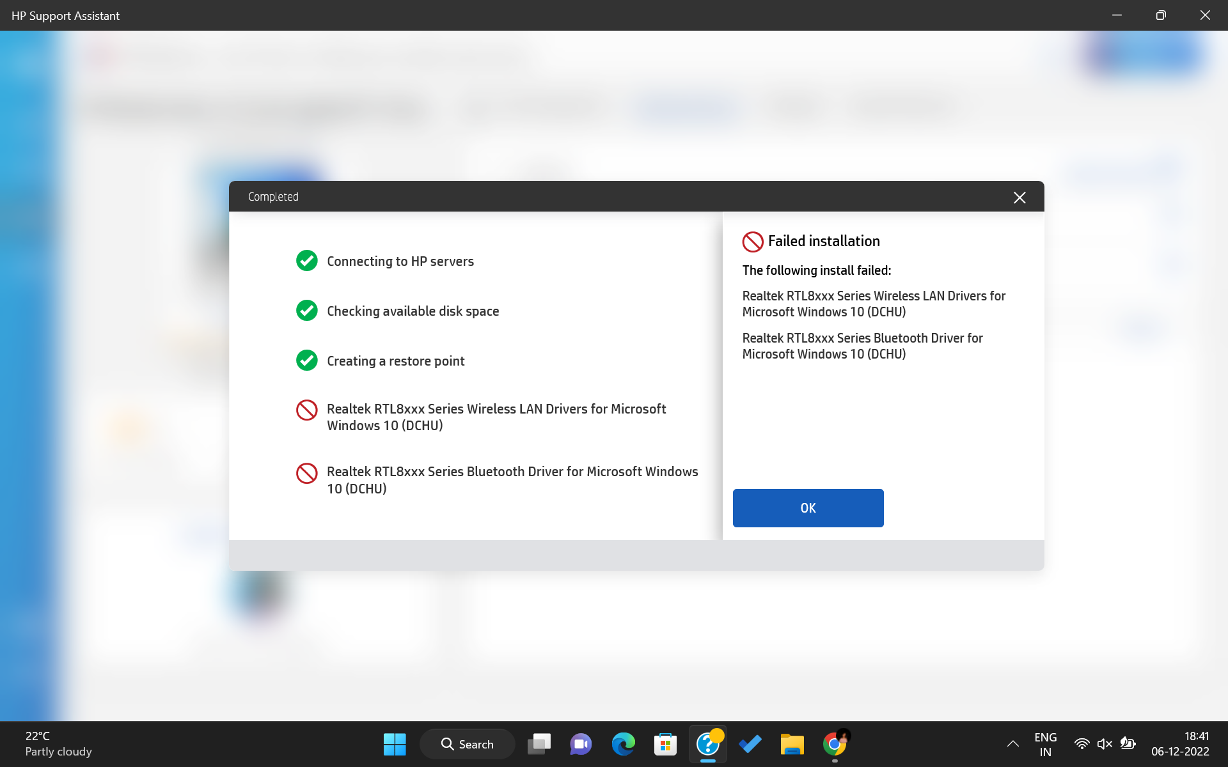1228x767 pixels.
Task: Open the Windows Start menu
Action: point(395,744)
